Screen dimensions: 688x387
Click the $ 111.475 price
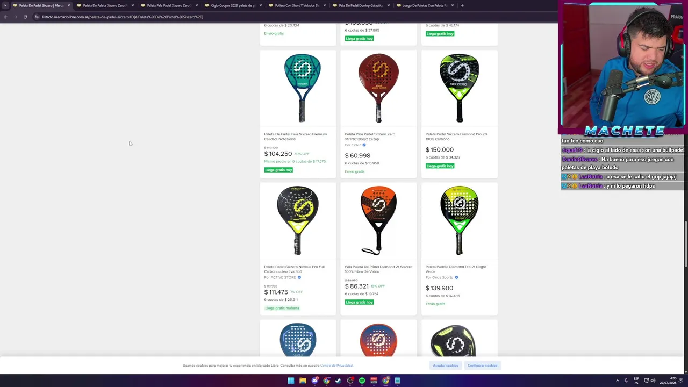[x=276, y=292]
